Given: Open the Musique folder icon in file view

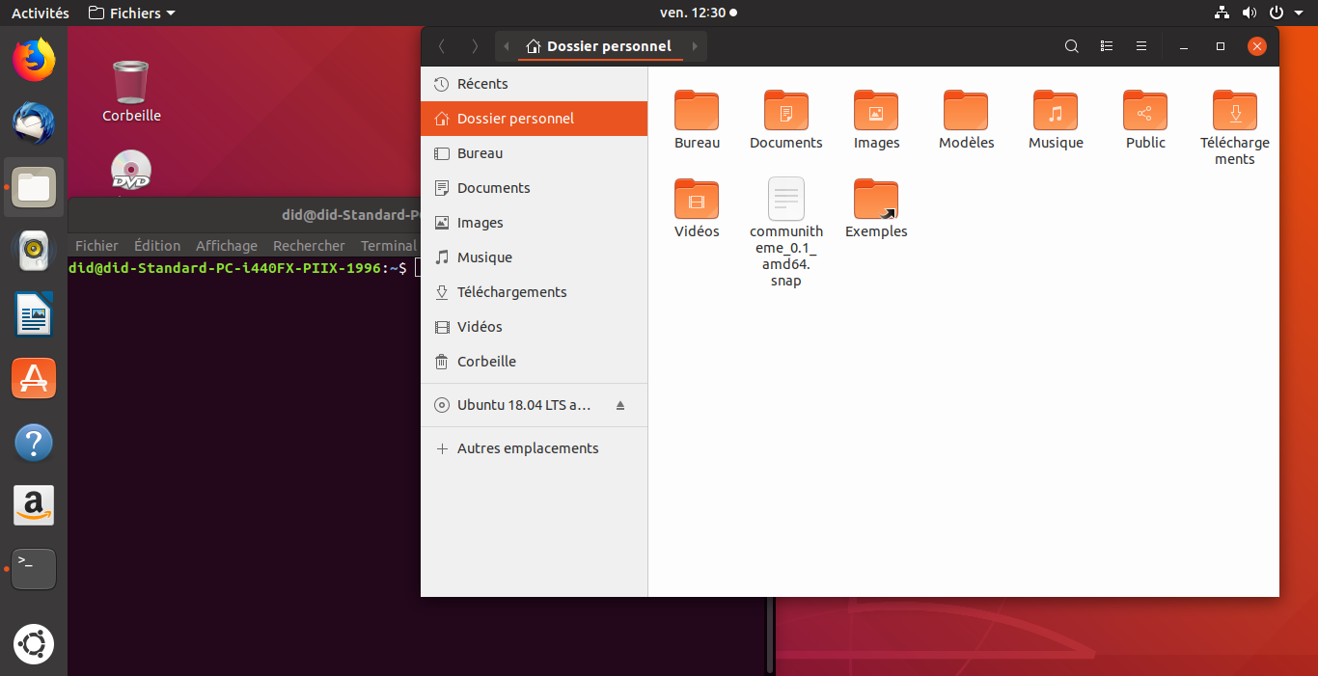Looking at the screenshot, I should tap(1056, 120).
